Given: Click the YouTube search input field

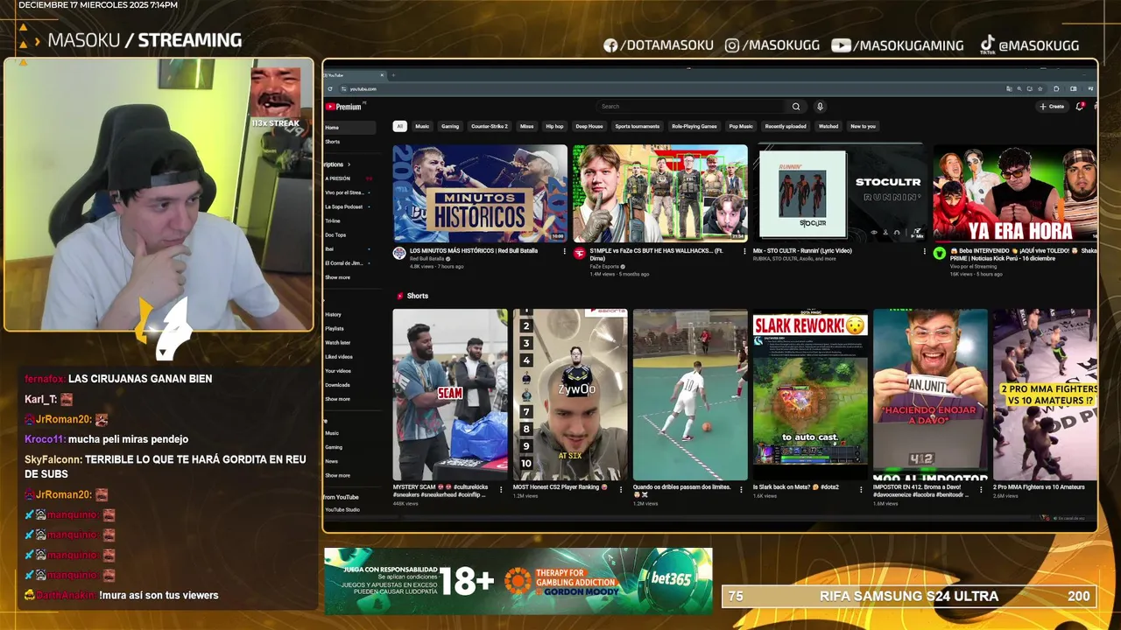Looking at the screenshot, I should pos(691,107).
